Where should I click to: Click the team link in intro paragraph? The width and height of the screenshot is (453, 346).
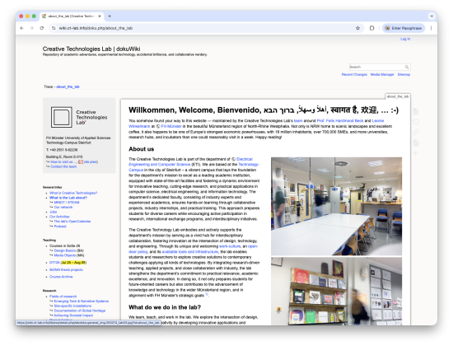[x=298, y=121]
